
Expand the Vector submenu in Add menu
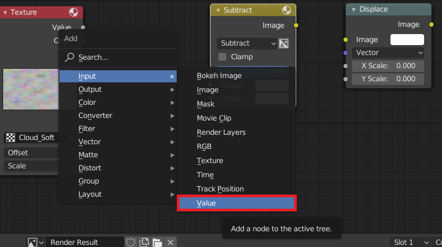tap(118, 142)
